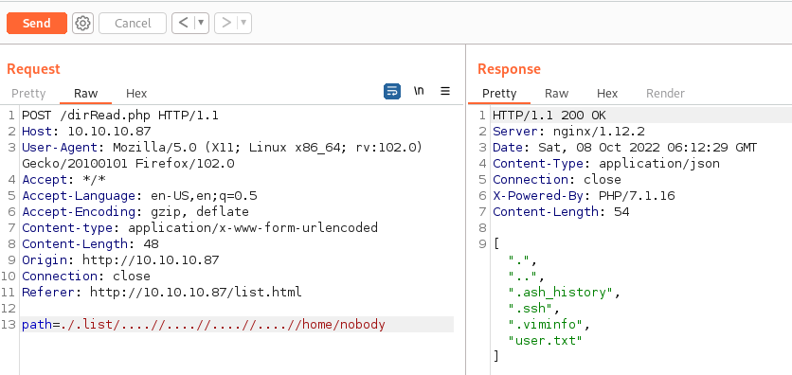
Task: Click the Referer header with list.html
Action: 162,293
